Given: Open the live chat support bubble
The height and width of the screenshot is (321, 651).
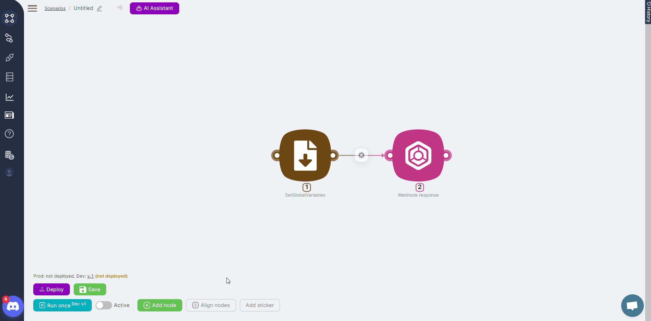Looking at the screenshot, I should point(632,305).
